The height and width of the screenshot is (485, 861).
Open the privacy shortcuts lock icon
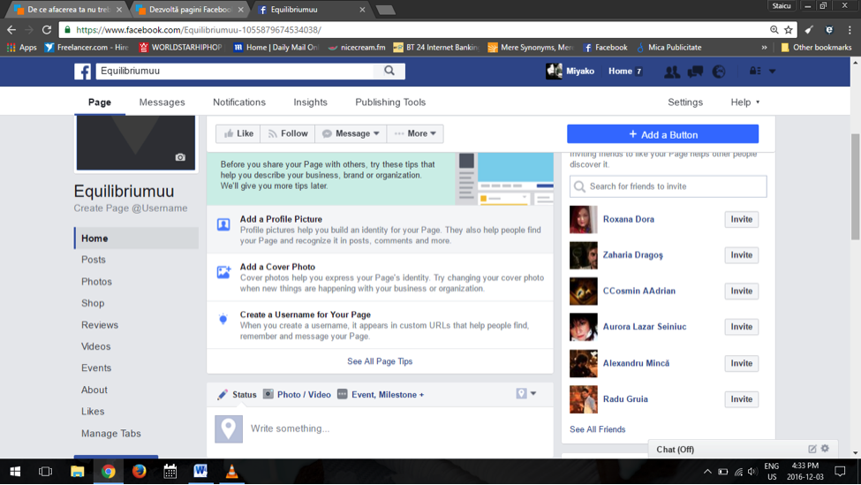pos(756,71)
